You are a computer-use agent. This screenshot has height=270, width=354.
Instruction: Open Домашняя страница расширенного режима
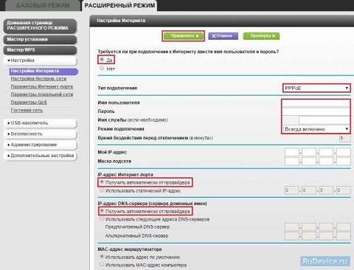pyautogui.click(x=40, y=26)
